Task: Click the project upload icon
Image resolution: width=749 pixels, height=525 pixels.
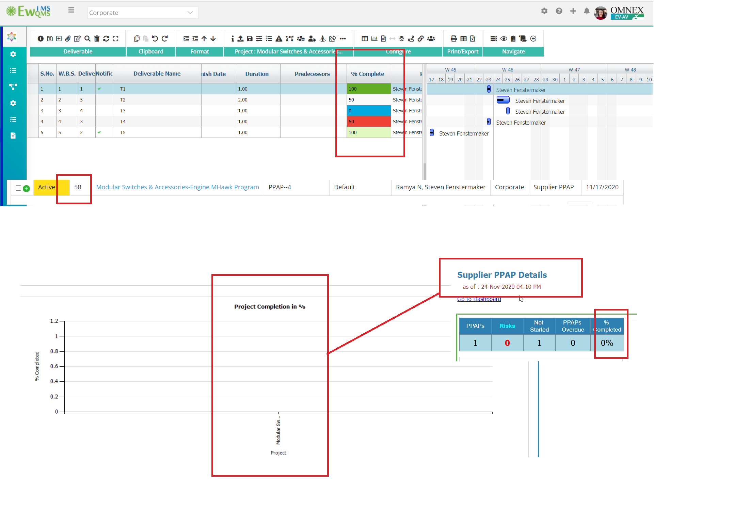Action: coord(241,39)
